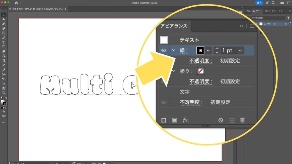Screen dimensions: 292x164
Task: Click Add New Fill icon in Appearance panel
Action: (175, 120)
